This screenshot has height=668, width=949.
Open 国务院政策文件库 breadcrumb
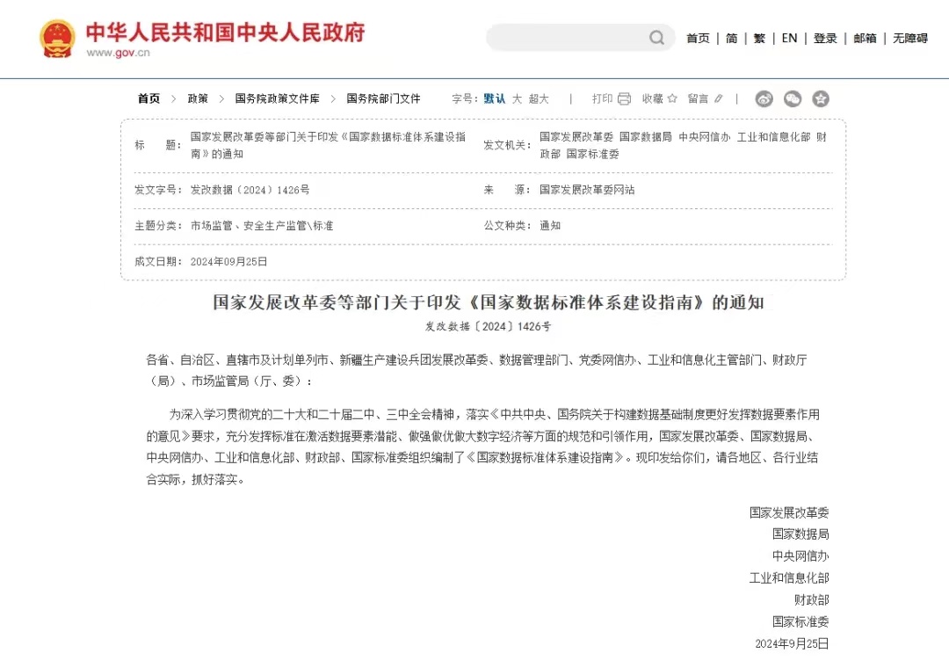pos(277,98)
